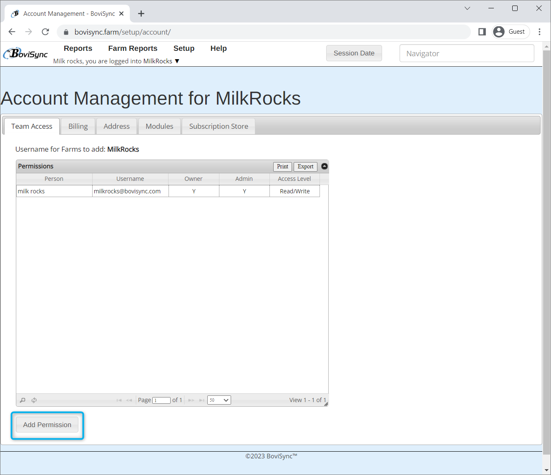Switch to the Subscription Store tab
This screenshot has height=475, width=551.
(219, 126)
